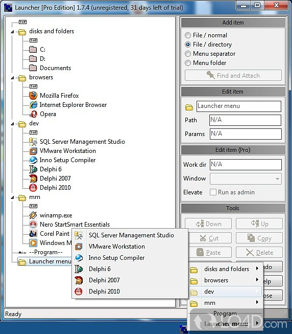Click the winamp.exe icon in the mm folder
The height and width of the screenshot is (334, 292).
33,215
